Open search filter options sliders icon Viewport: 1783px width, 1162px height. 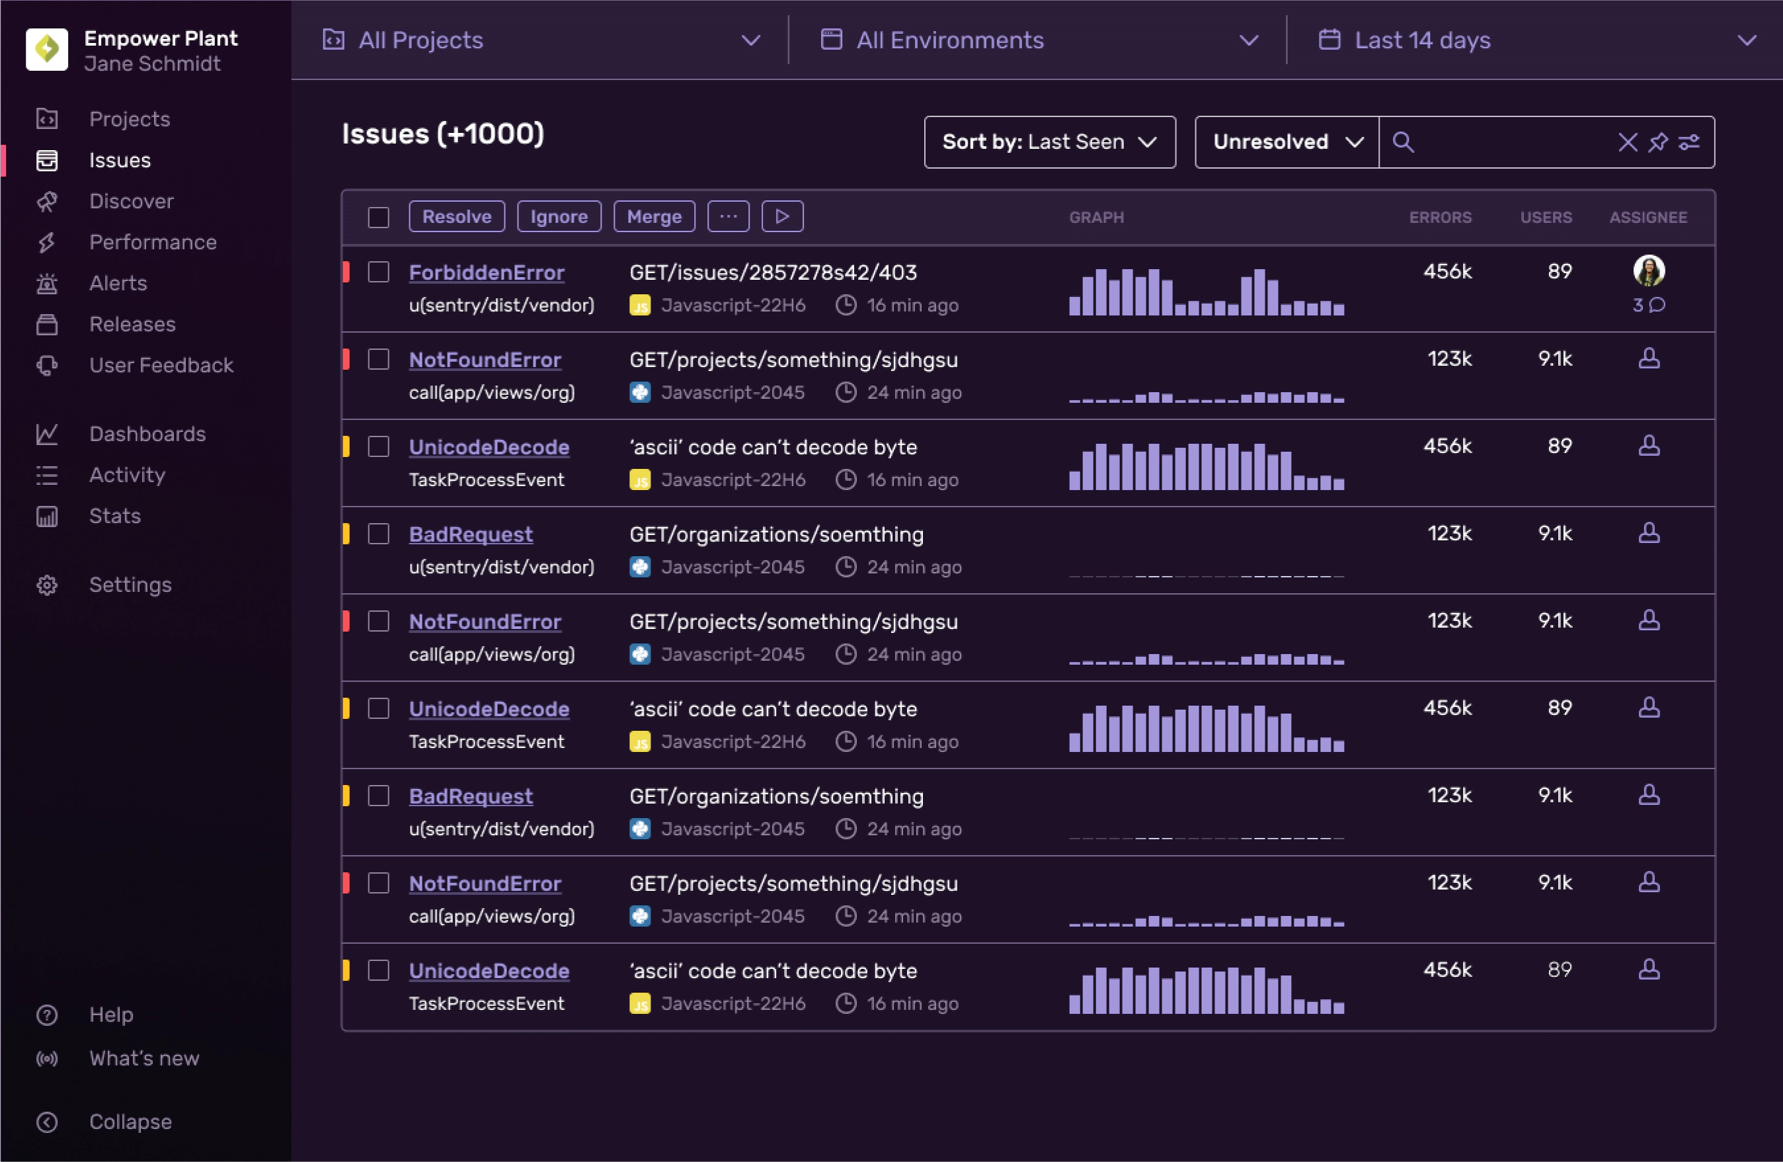click(1688, 142)
